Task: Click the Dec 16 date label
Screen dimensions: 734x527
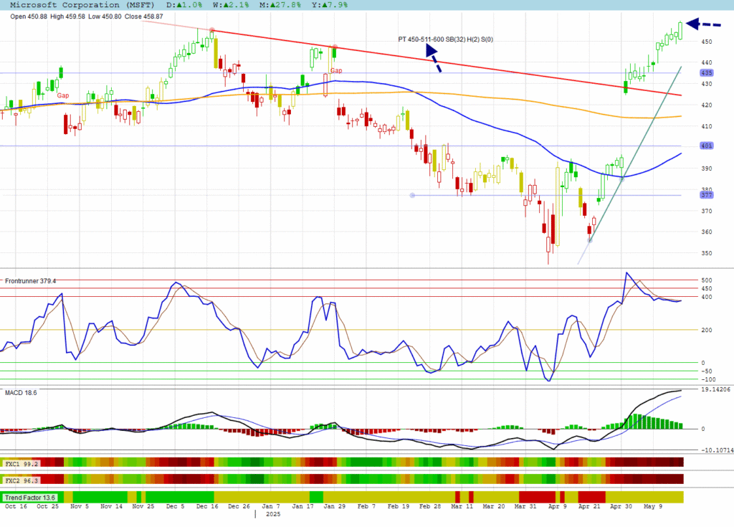Action: 207,506
